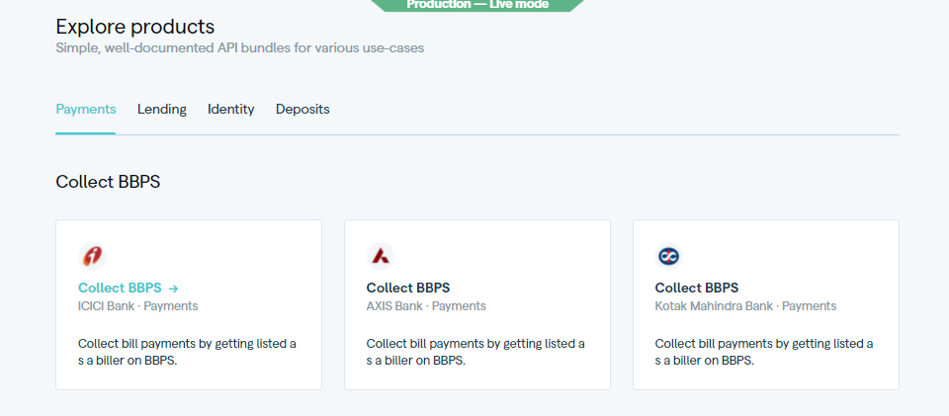
Task: Click the ICICI Bank logo icon
Action: (x=92, y=256)
